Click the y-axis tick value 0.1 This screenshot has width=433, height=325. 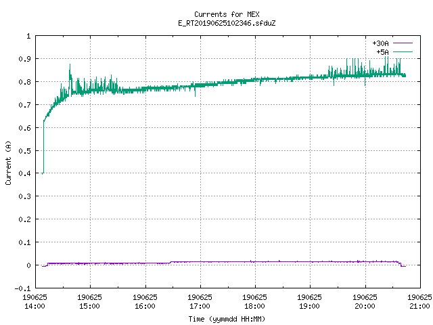[24, 242]
